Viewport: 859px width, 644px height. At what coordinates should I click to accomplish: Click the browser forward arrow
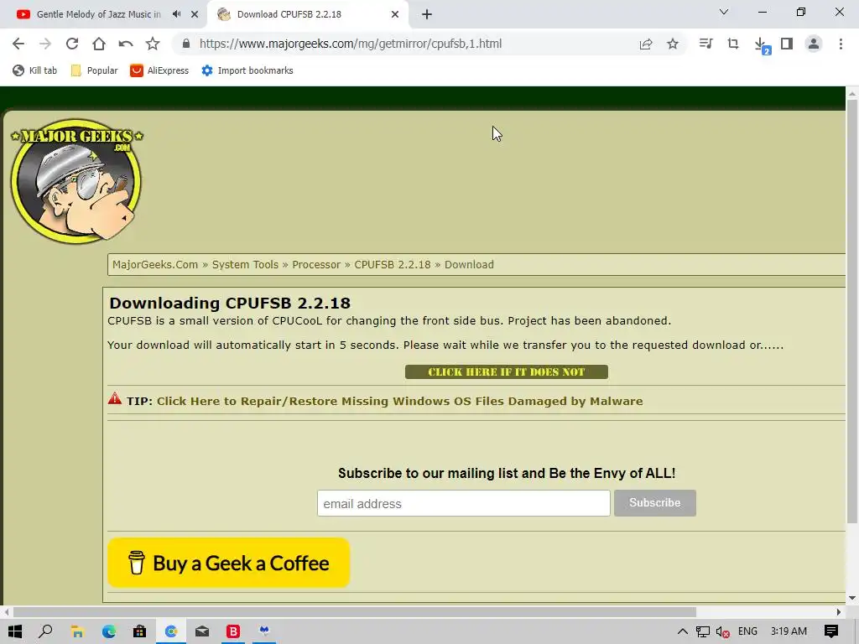45,44
